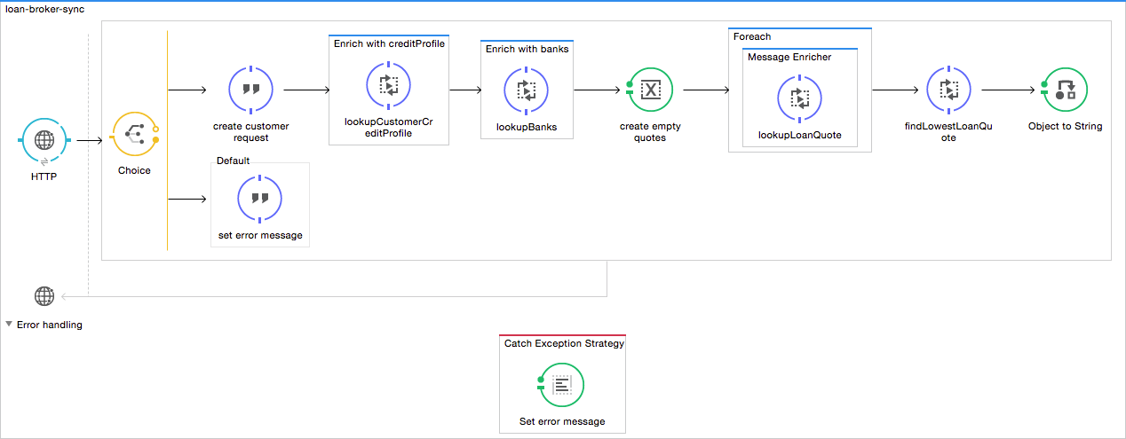Select the create customer request icon
1126x439 pixels.
pyautogui.click(x=250, y=89)
